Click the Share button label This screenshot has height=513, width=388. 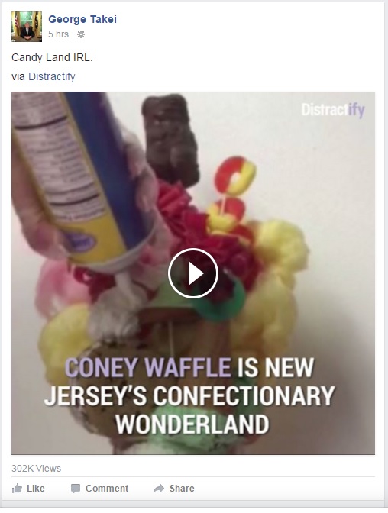click(182, 489)
